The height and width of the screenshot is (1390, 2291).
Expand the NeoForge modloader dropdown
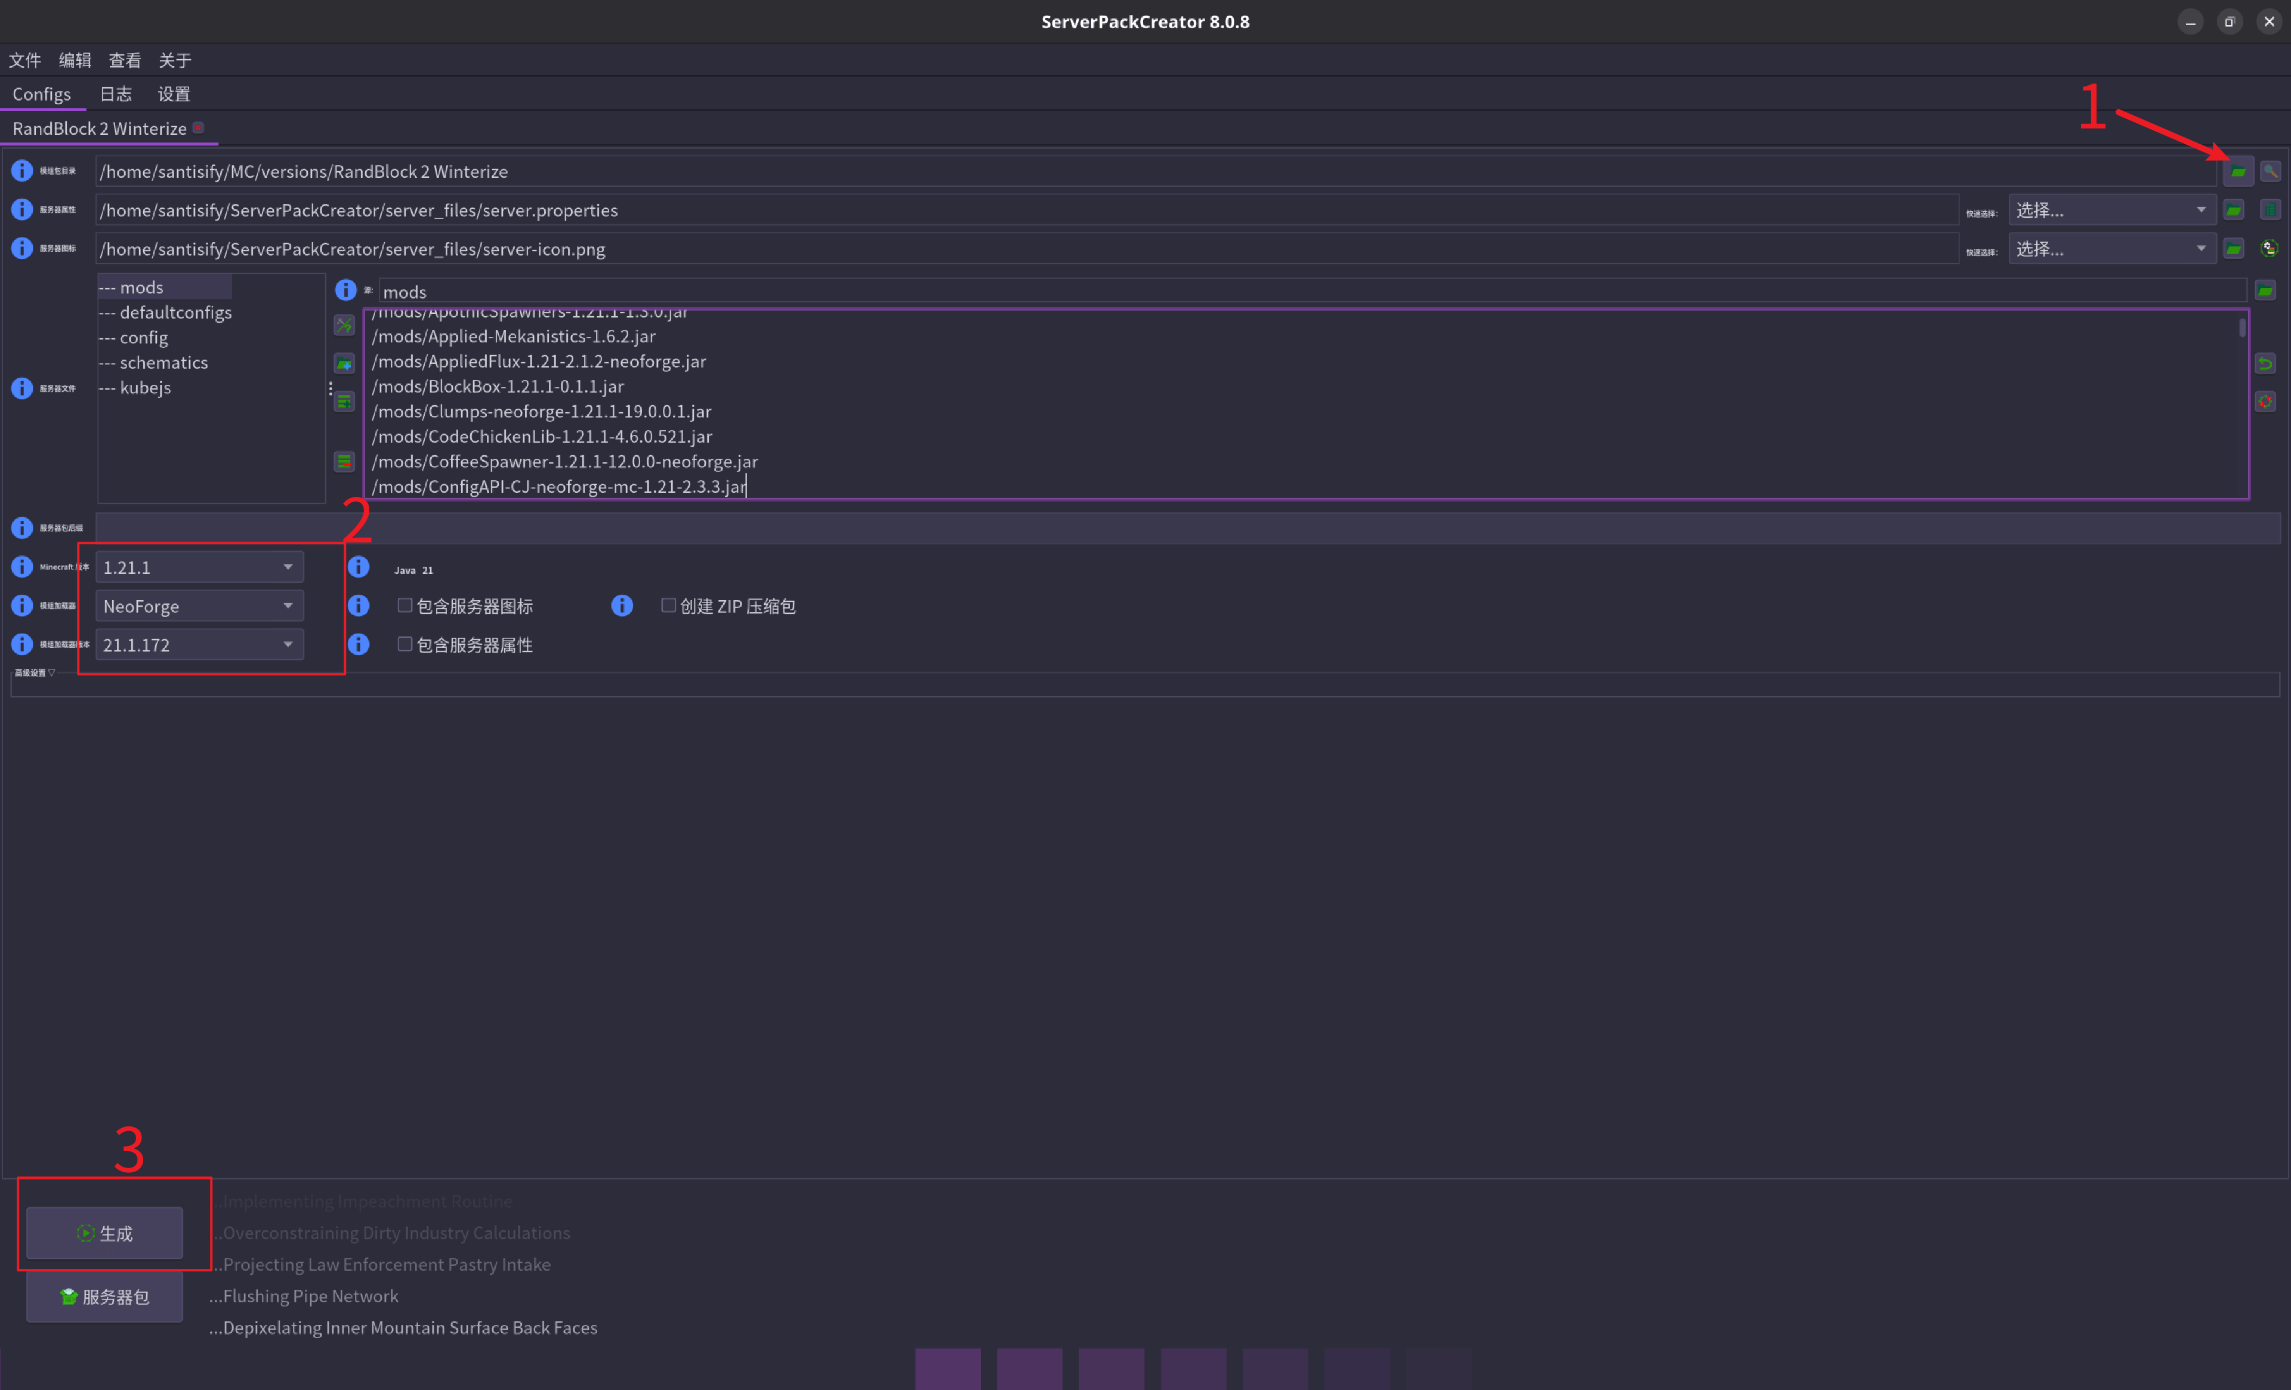[x=199, y=606]
